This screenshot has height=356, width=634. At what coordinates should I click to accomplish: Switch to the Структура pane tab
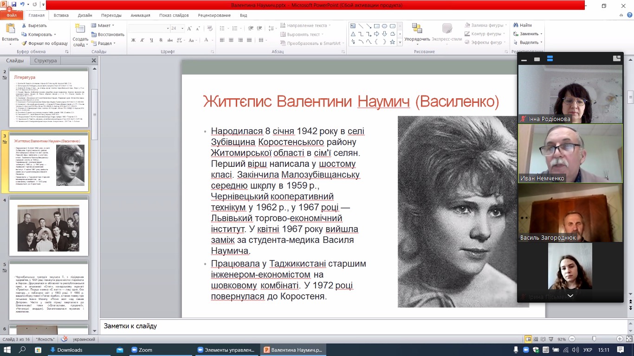(45, 61)
